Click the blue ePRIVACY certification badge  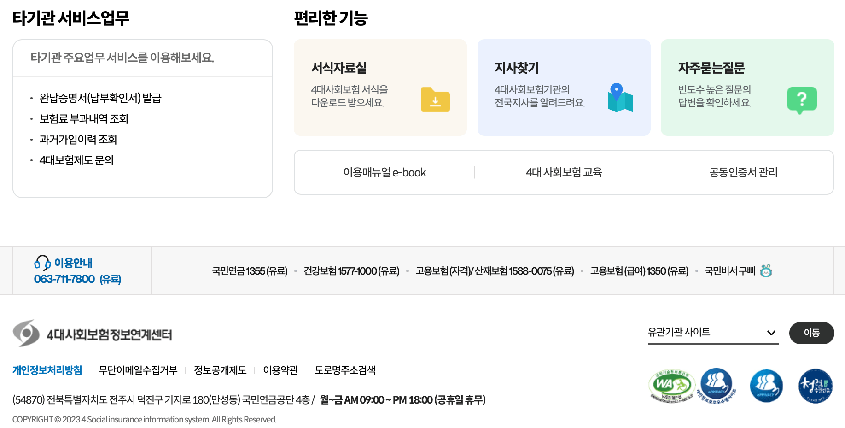(766, 386)
